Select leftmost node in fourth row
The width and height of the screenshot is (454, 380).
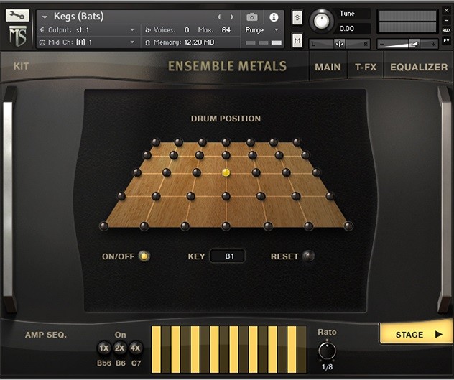[x=121, y=196]
